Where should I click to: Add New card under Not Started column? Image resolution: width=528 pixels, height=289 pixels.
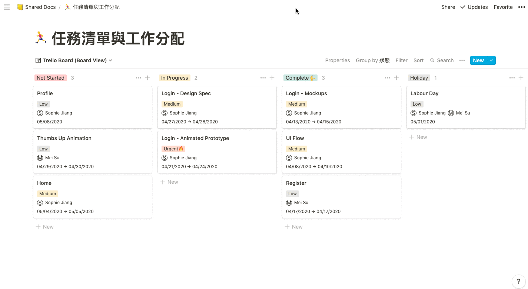tap(45, 227)
